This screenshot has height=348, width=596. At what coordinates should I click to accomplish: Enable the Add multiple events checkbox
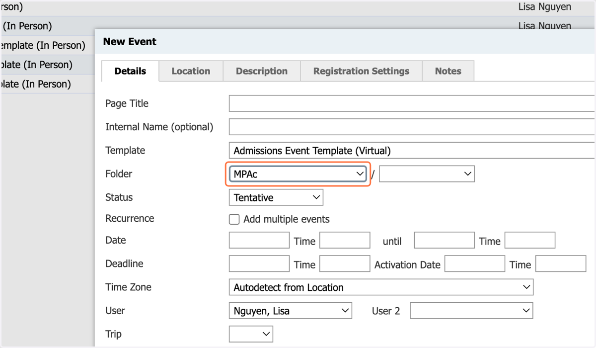234,219
